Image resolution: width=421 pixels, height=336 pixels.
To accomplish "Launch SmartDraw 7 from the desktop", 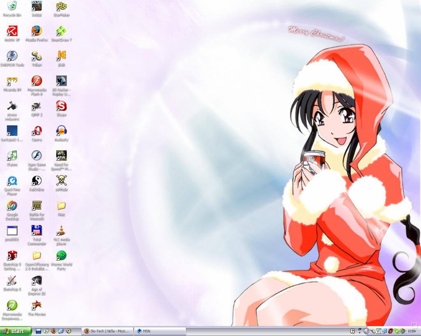I will coord(62,34).
